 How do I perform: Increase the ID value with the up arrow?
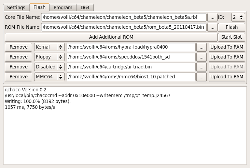(241, 16)
